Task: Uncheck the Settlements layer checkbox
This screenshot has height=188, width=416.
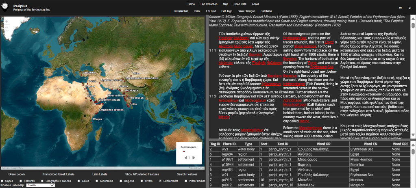Action: click(160, 181)
